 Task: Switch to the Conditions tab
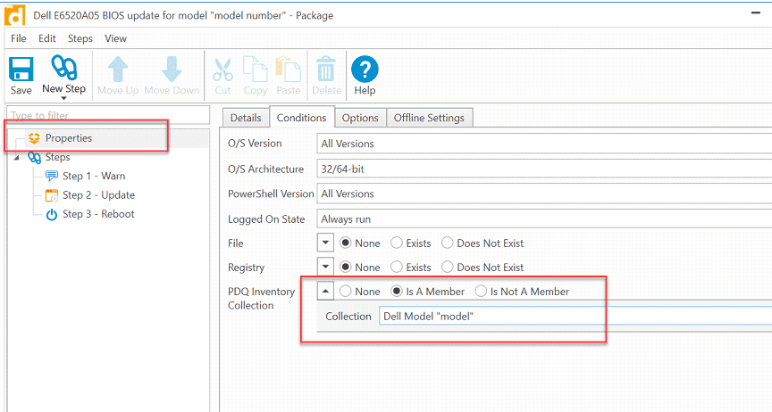pyautogui.click(x=302, y=118)
